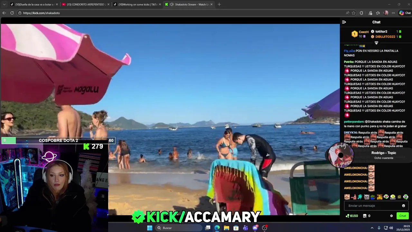Select the gray cat quick emote
The width and height of the screenshot is (412, 232).
(x=366, y=197)
